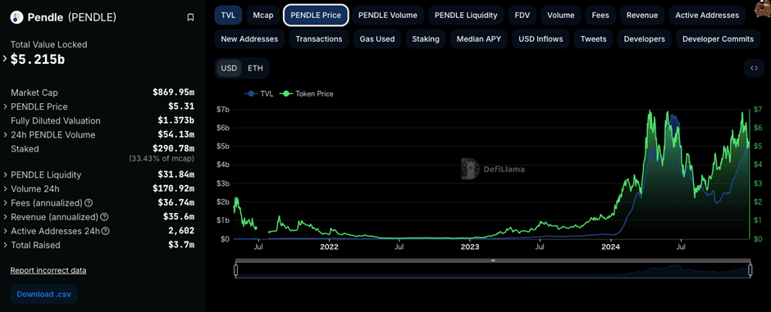Toggle the Median APY chart metric
This screenshot has height=312, width=771.
pos(479,38)
